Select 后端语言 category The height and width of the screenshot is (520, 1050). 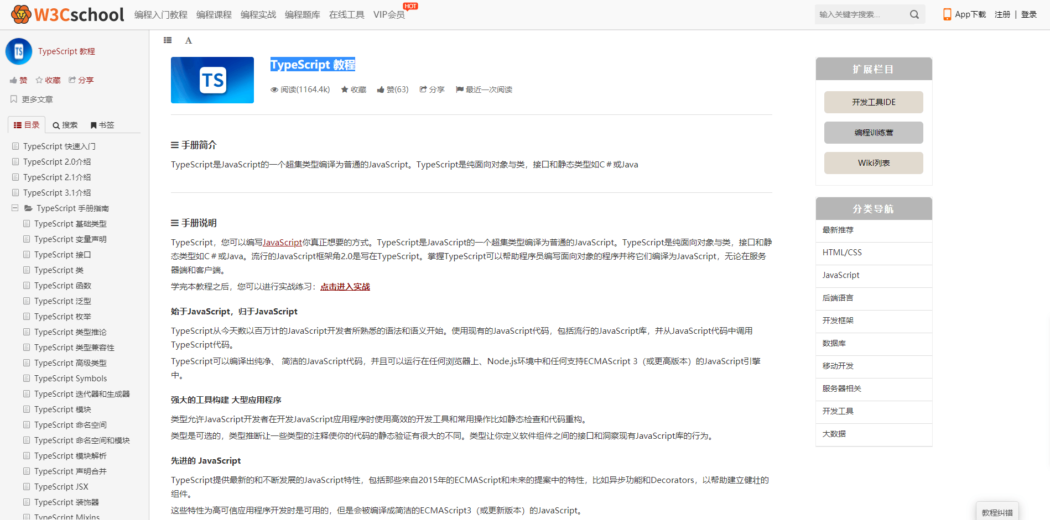pyautogui.click(x=874, y=298)
